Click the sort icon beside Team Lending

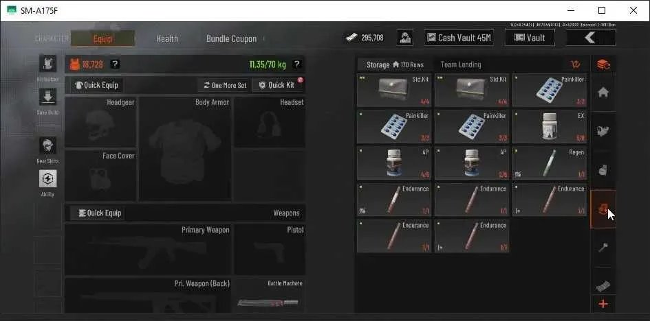(576, 64)
